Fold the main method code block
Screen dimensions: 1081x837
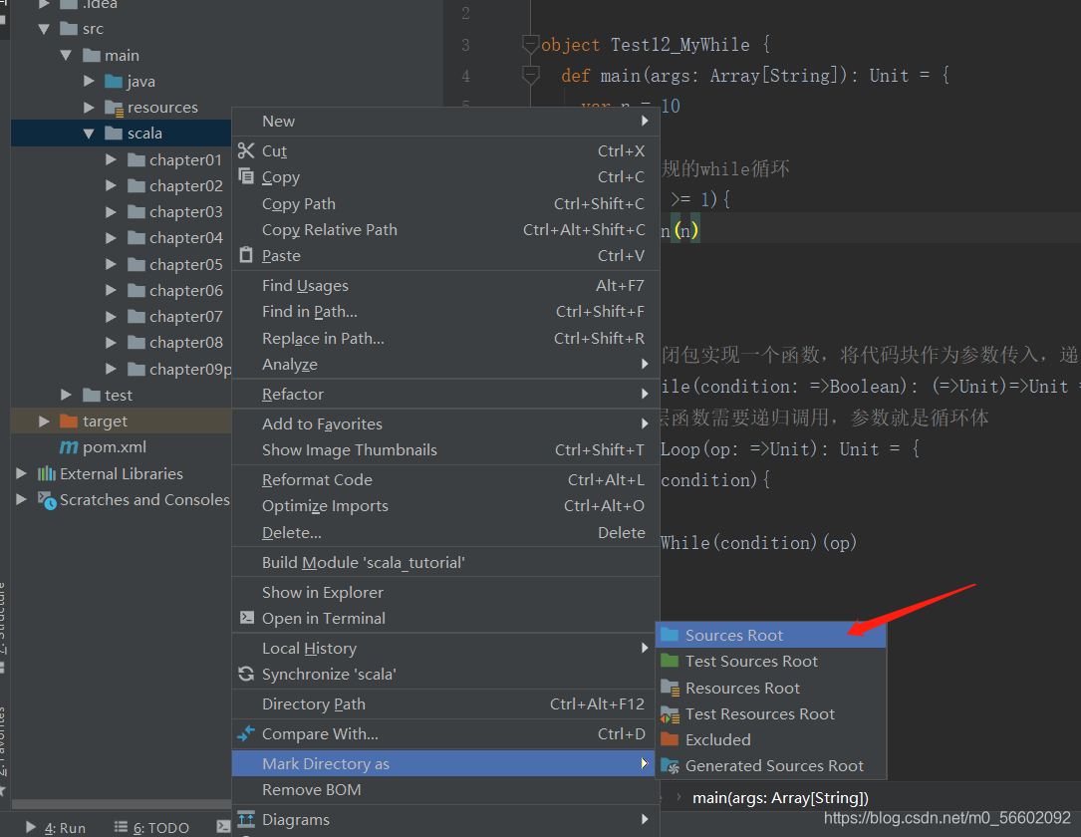point(530,75)
